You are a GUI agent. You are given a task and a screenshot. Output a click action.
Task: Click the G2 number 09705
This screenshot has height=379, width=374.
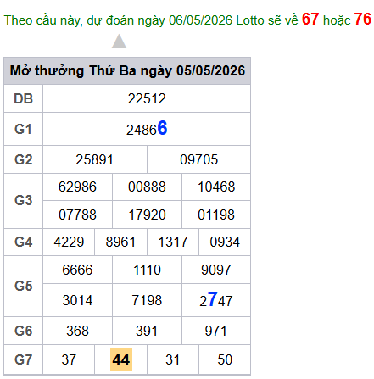tap(198, 159)
